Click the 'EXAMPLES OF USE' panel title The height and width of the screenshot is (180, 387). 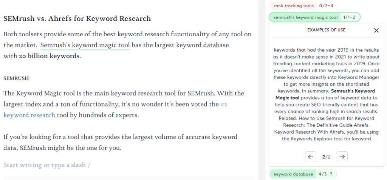[326, 30]
